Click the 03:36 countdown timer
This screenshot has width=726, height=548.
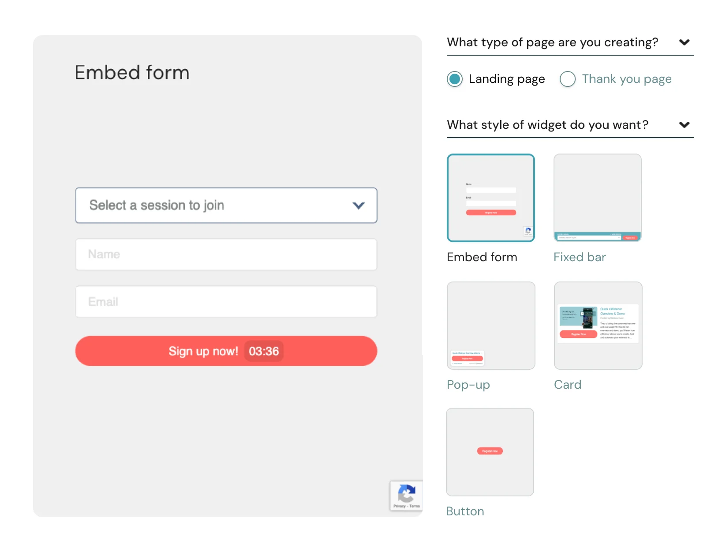pos(263,351)
